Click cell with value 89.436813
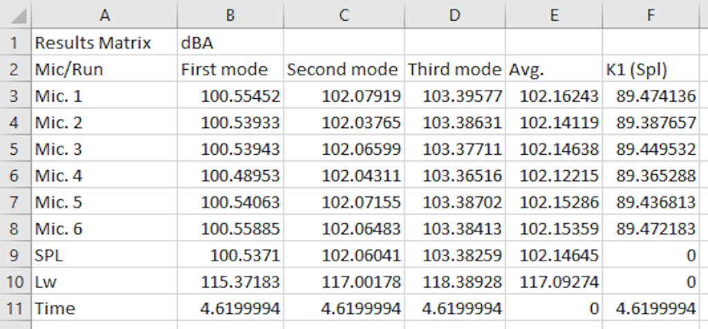Screen dimensions: 708x329 [651, 203]
